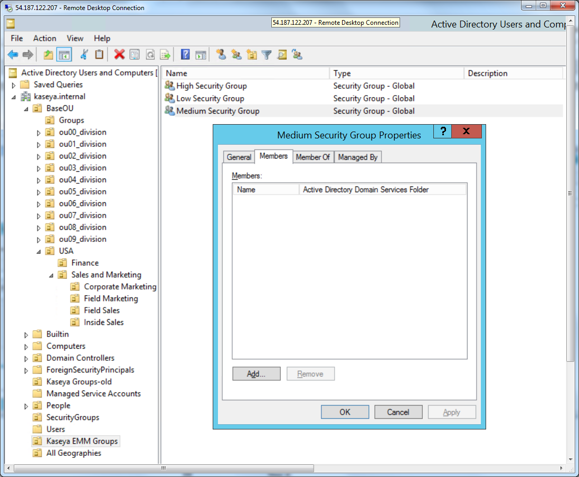Switch to the Member Of tab
579x477 pixels.
(x=312, y=157)
